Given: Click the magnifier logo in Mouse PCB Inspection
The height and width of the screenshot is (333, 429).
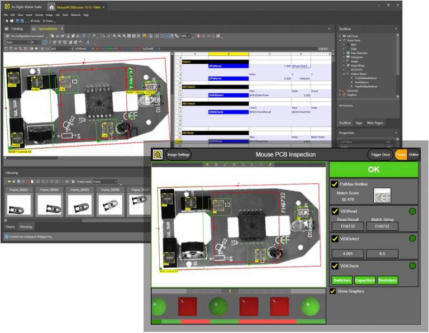Looking at the screenshot, I should [x=158, y=155].
